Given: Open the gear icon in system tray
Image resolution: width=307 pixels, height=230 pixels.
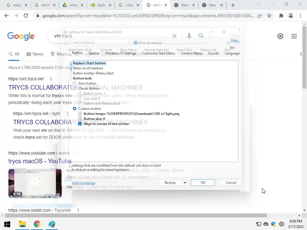Looking at the screenshot, I should click(x=281, y=224).
